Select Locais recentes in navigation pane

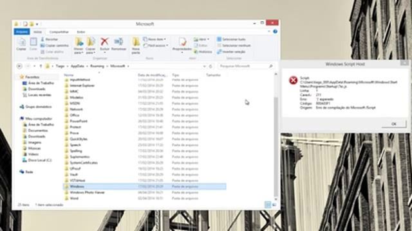(39, 95)
